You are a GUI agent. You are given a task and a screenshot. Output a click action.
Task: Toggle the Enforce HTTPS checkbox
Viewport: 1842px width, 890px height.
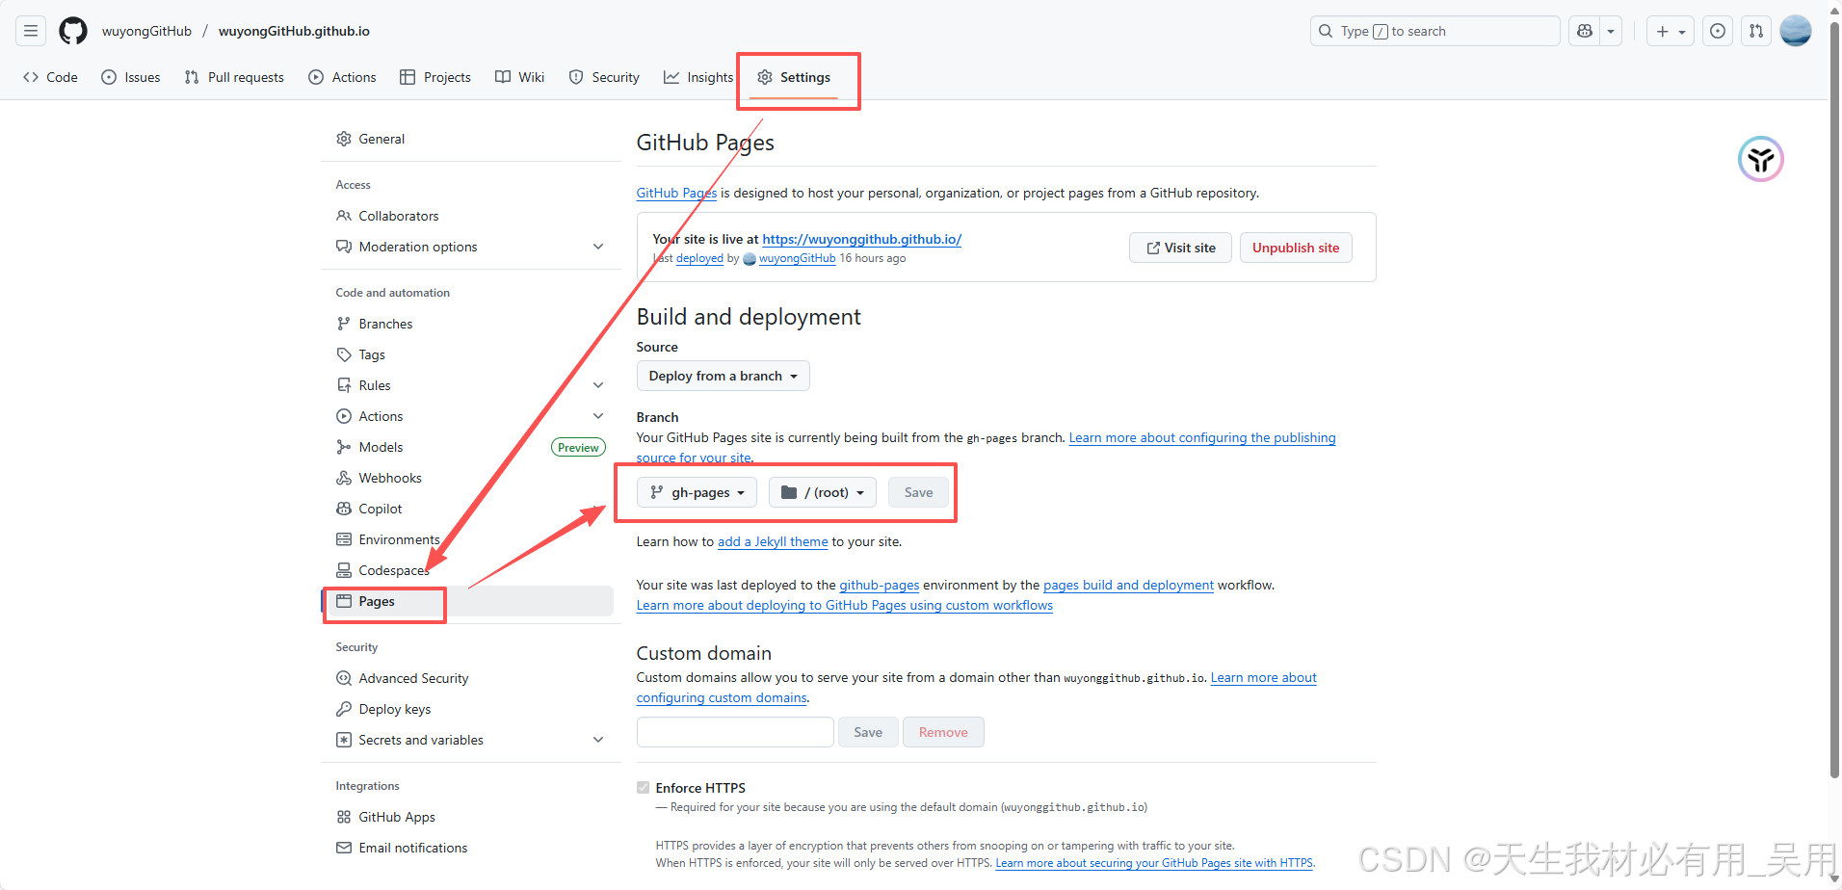click(x=644, y=788)
